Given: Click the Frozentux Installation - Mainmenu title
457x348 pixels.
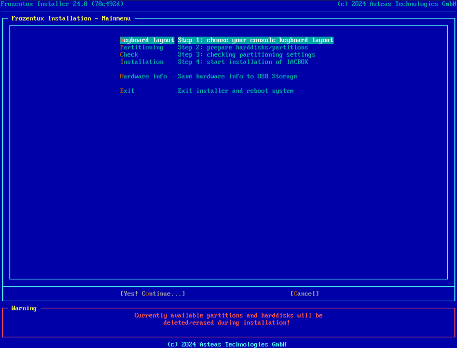Looking at the screenshot, I should [x=71, y=18].
